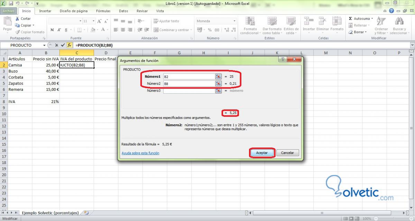
Task: Click increase font size icon
Action: tap(100, 21)
